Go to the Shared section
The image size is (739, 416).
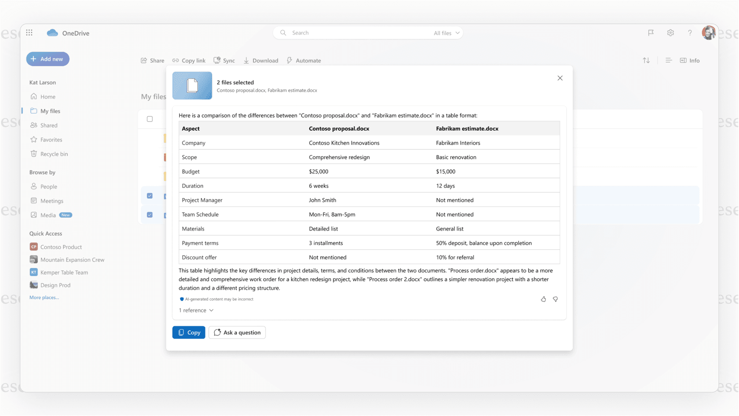pos(48,125)
